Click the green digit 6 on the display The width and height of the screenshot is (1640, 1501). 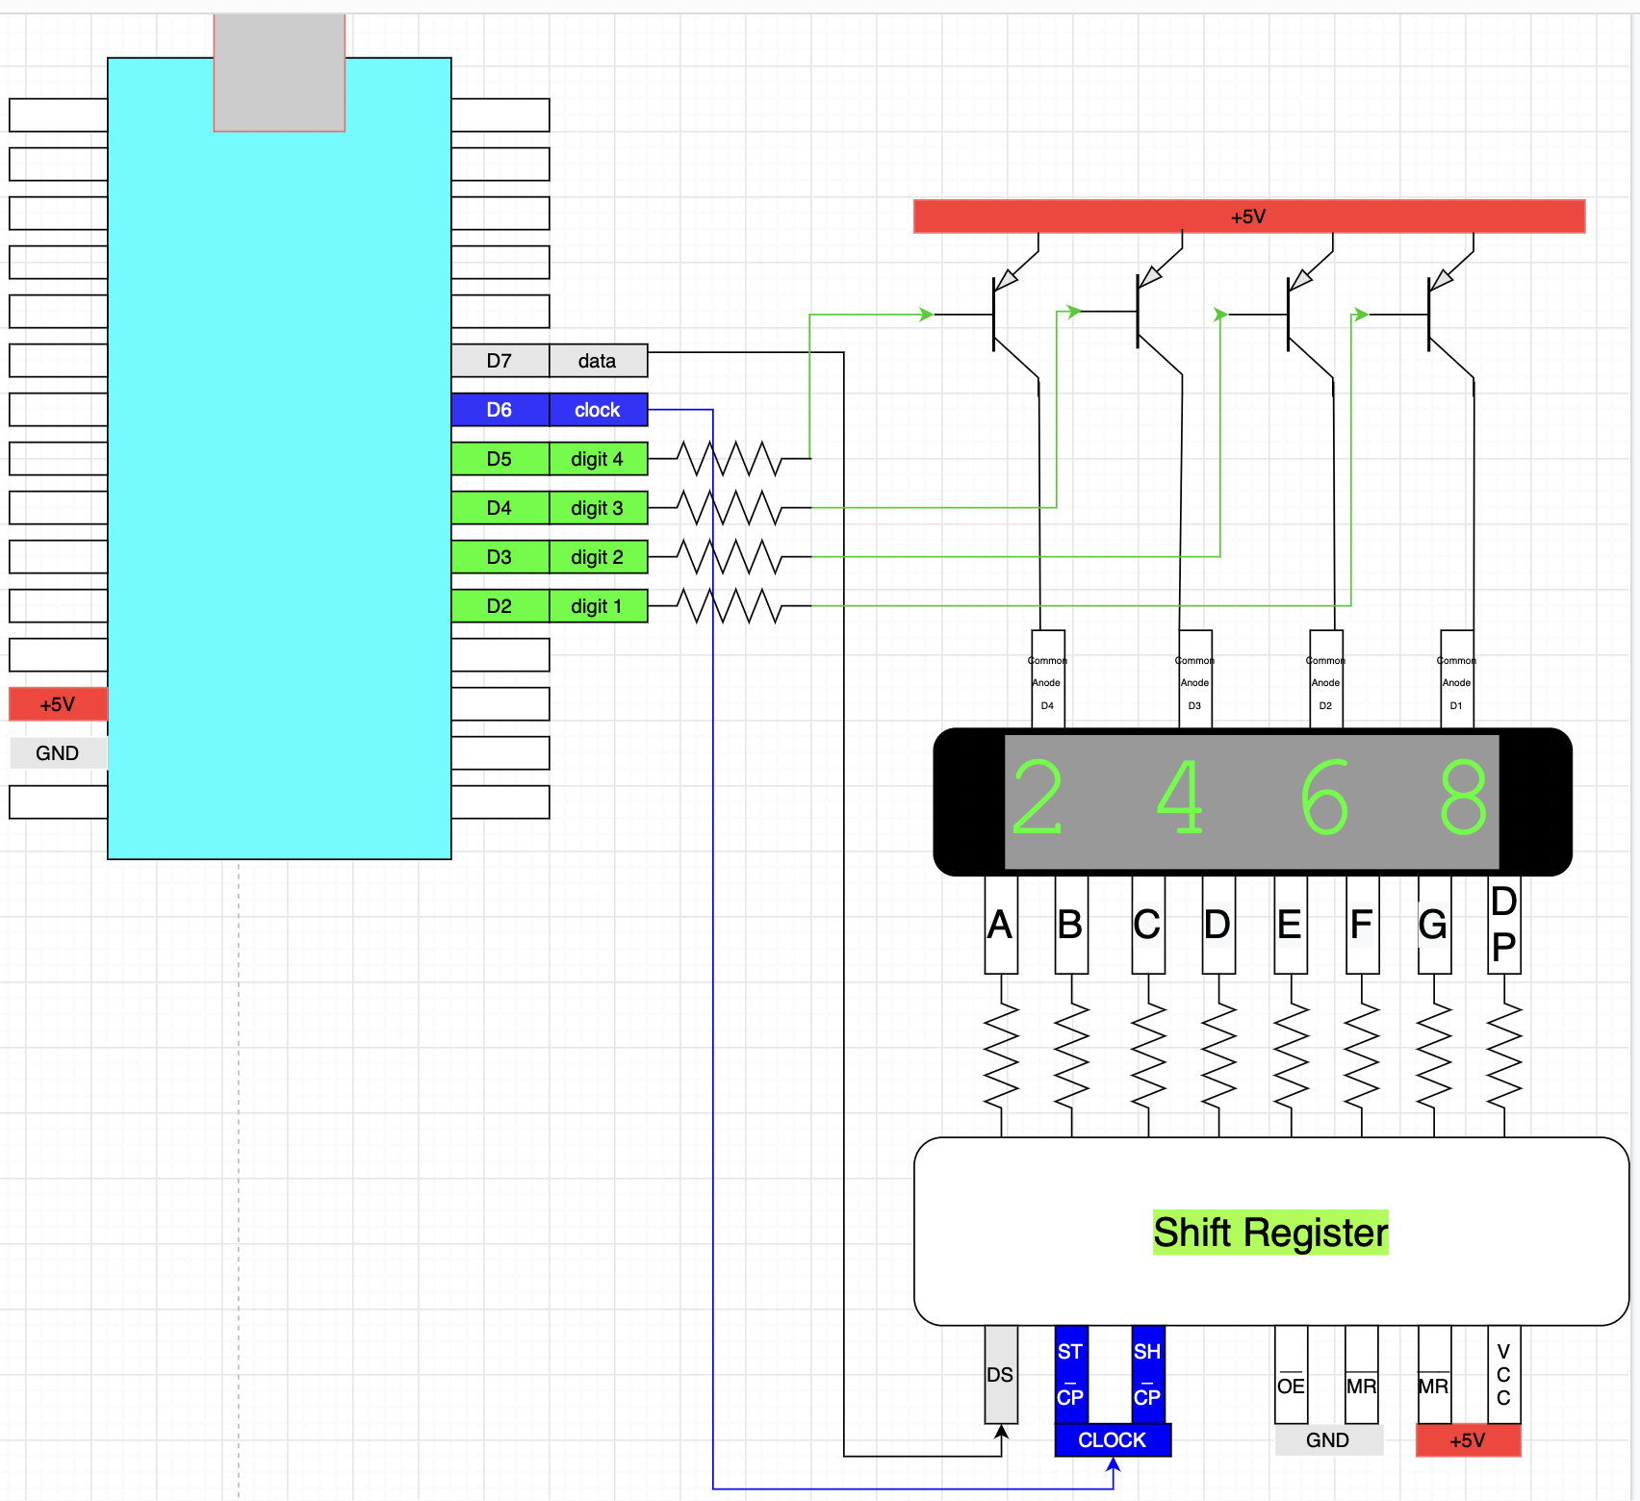1324,798
